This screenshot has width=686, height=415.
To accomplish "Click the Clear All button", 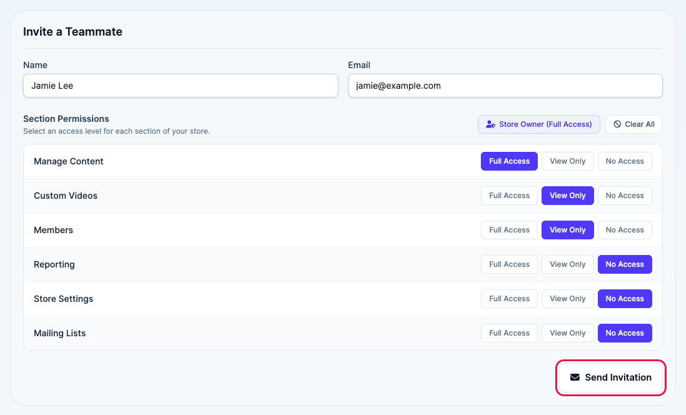I will 633,124.
